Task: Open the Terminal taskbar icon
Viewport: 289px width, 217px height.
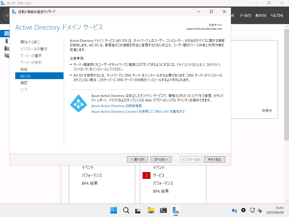Action: (163, 210)
